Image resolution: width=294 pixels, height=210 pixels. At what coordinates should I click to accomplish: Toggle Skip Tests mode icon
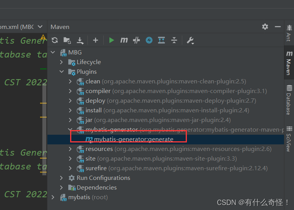(x=136, y=40)
